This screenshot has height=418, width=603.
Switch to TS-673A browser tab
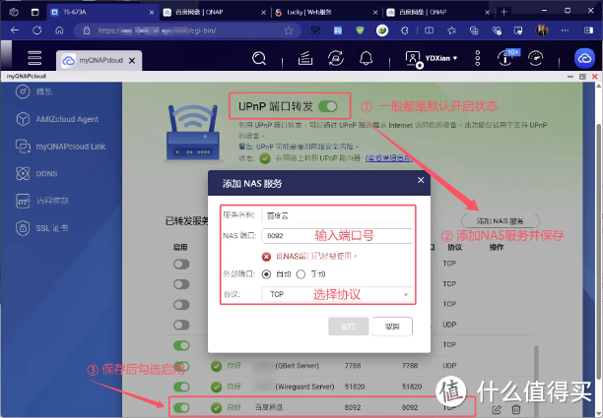click(101, 12)
